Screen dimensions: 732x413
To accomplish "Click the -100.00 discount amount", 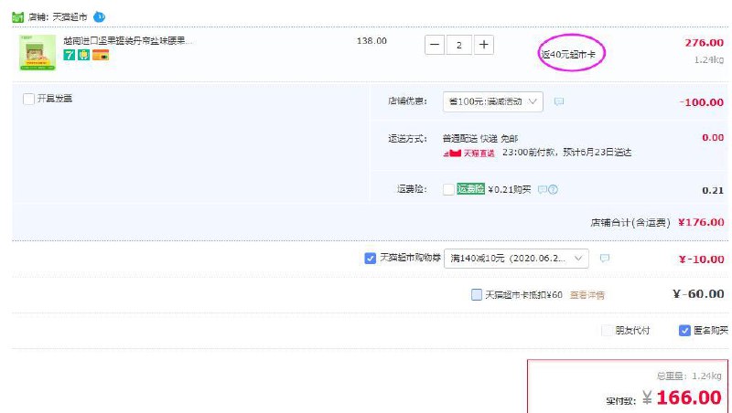I will point(701,102).
